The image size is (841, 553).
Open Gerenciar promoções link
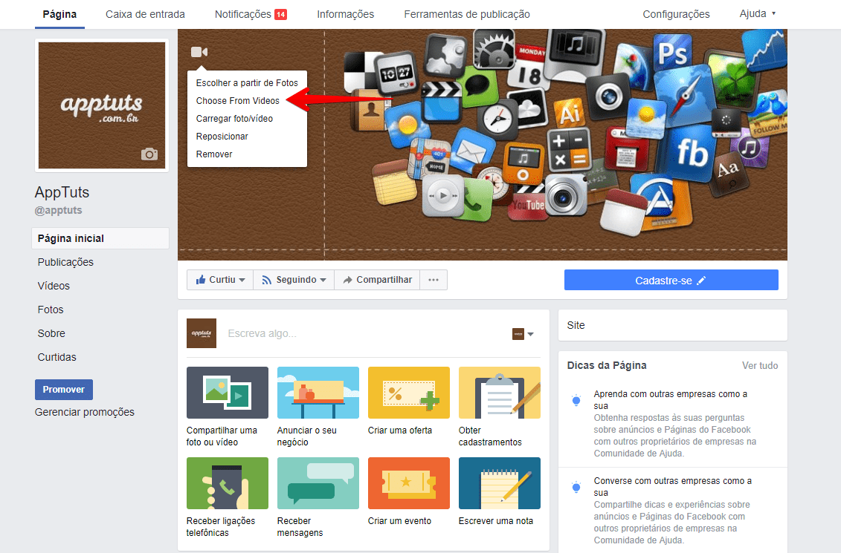(x=85, y=412)
